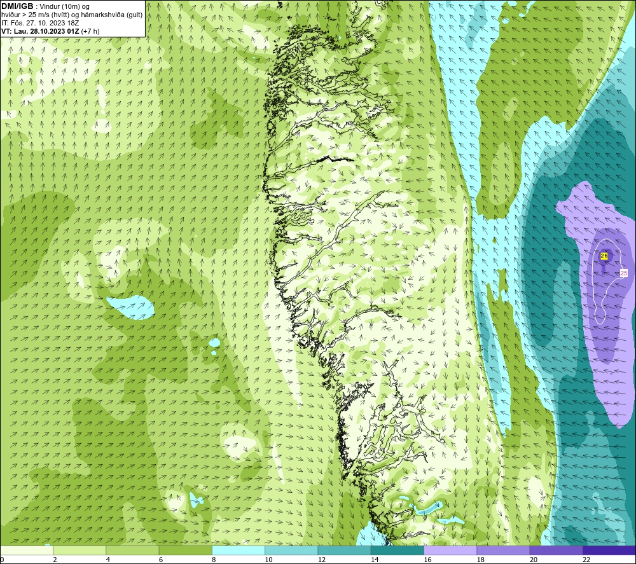Click the "12" tick label on scale
The image size is (636, 564).
[x=322, y=560]
